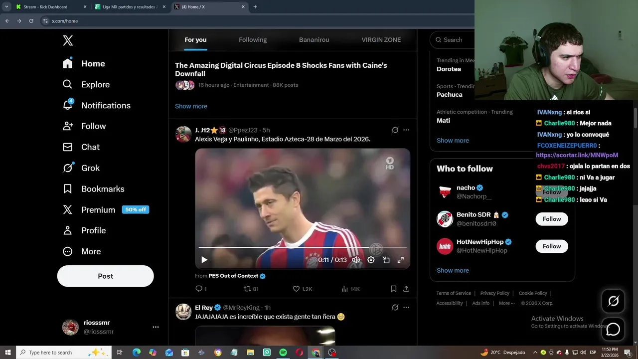Screen dimensions: 638x359
Task: Play the Lewandowski video
Action: click(x=204, y=260)
